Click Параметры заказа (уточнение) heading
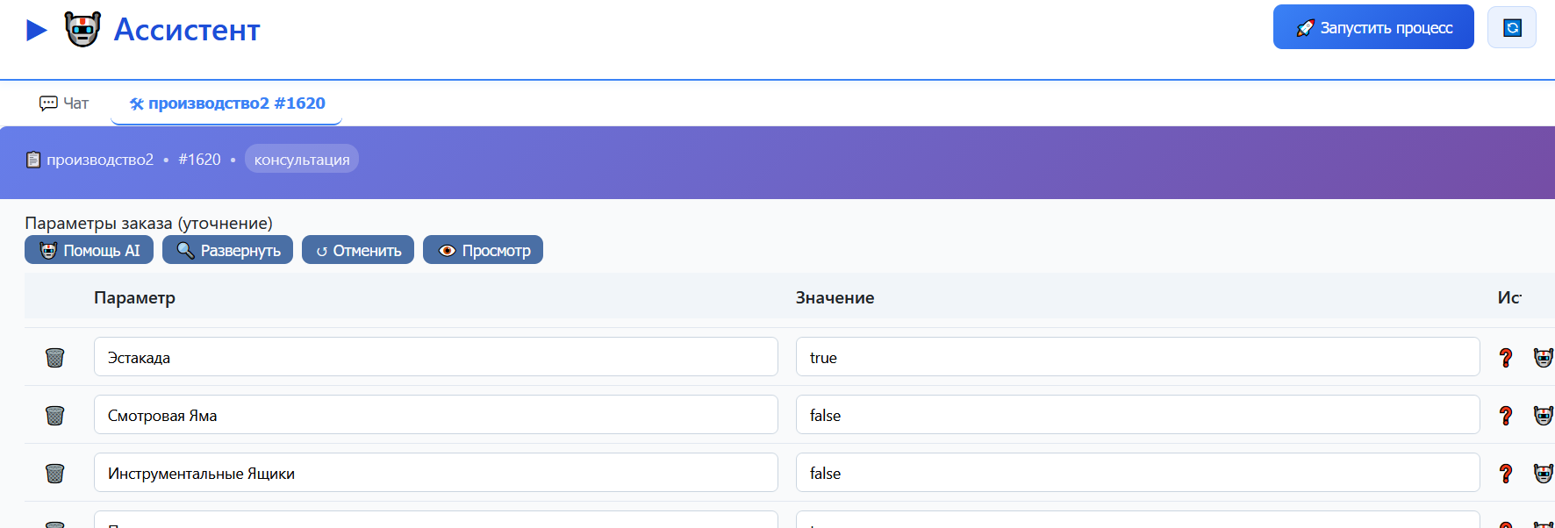Viewport: 1555px width, 528px height. pyautogui.click(x=148, y=223)
